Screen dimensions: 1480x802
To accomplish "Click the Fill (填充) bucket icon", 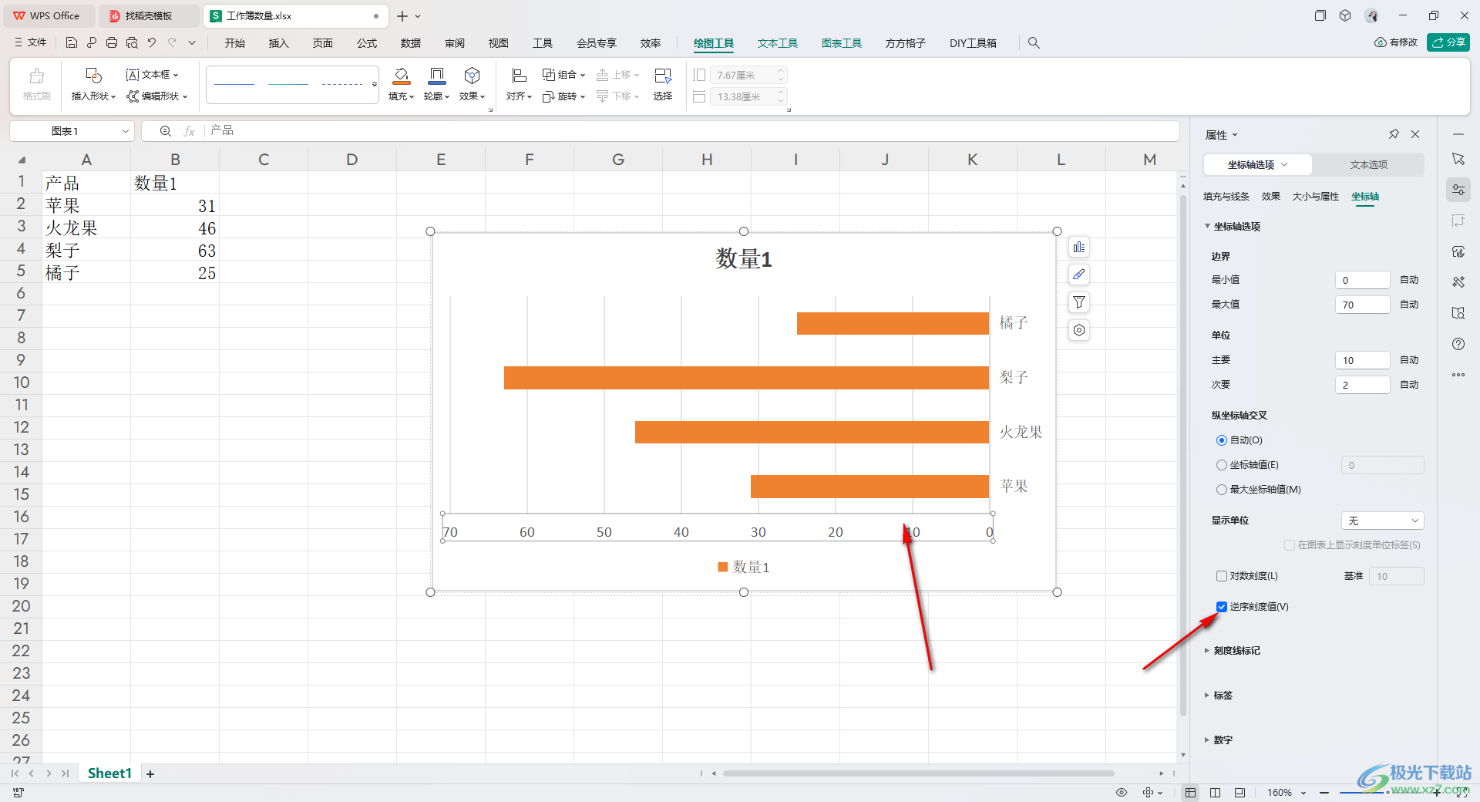I will coord(401,76).
